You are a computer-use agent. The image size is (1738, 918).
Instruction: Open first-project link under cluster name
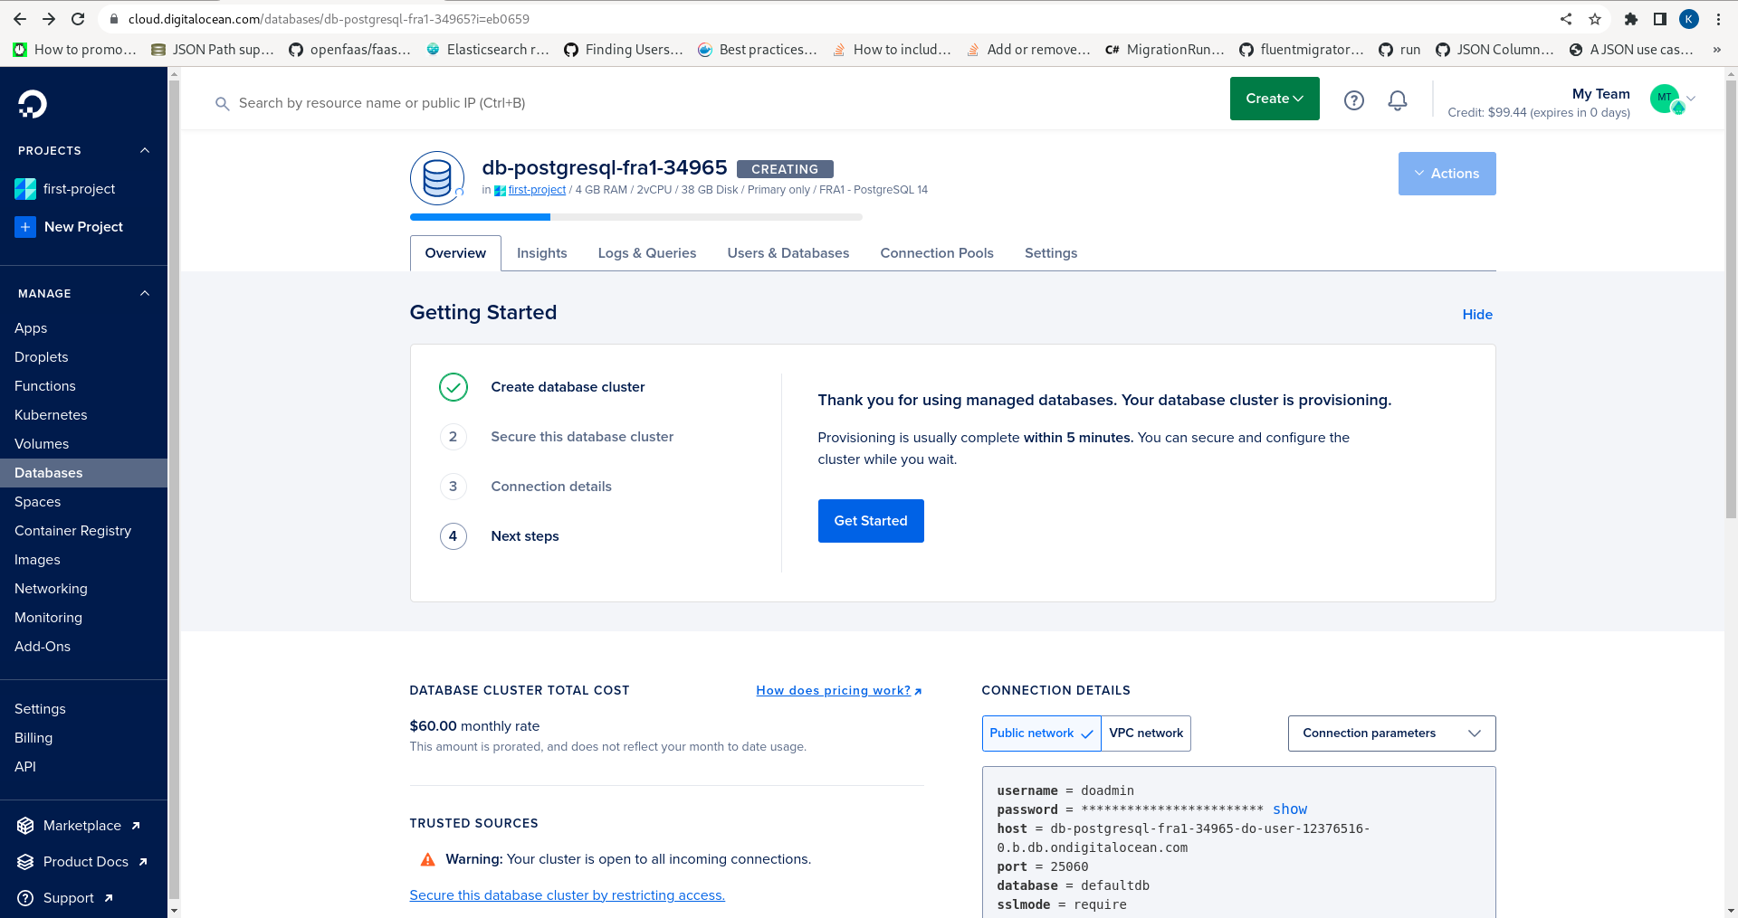point(537,190)
